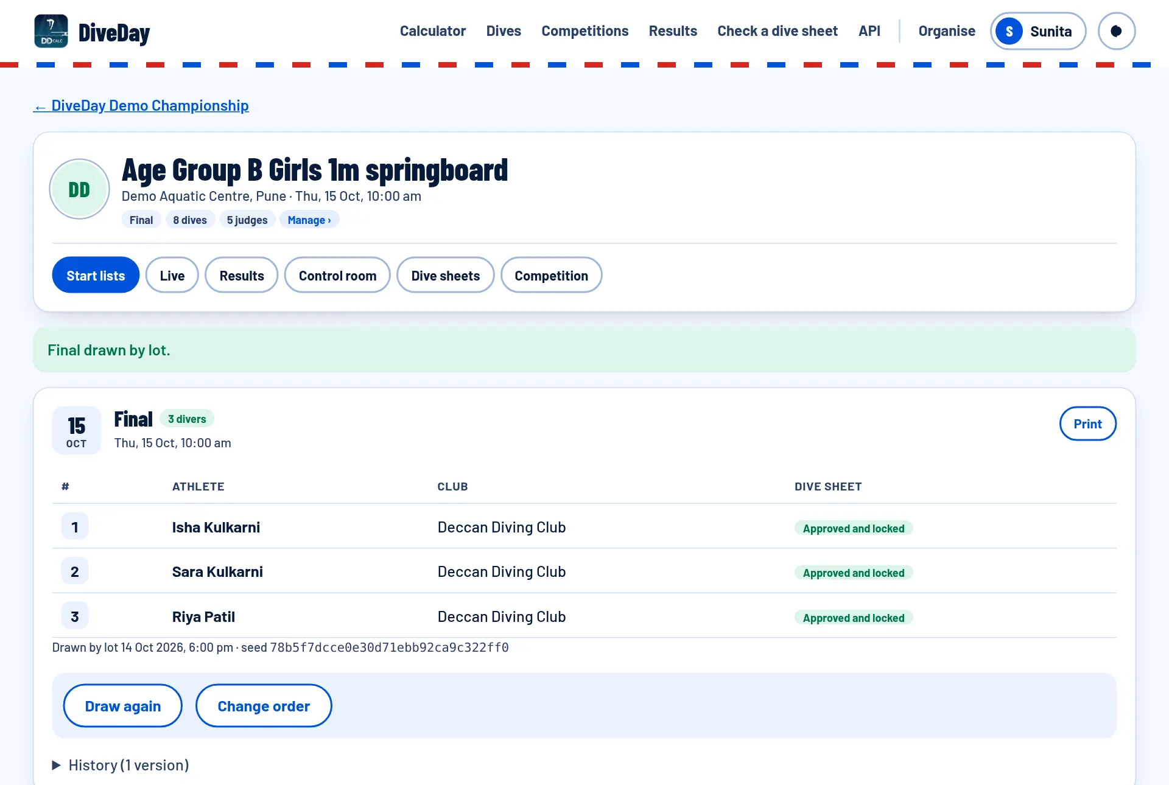The image size is (1169, 785).
Task: Click the 5 judges tag
Action: (x=247, y=220)
